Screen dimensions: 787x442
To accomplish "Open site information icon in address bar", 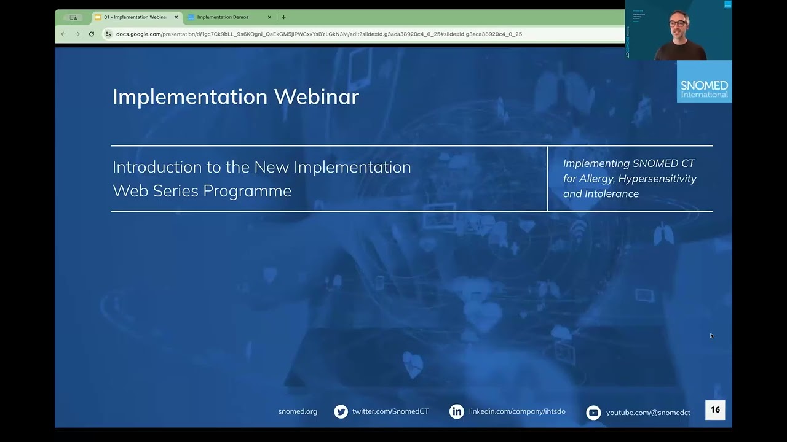I will tap(108, 34).
